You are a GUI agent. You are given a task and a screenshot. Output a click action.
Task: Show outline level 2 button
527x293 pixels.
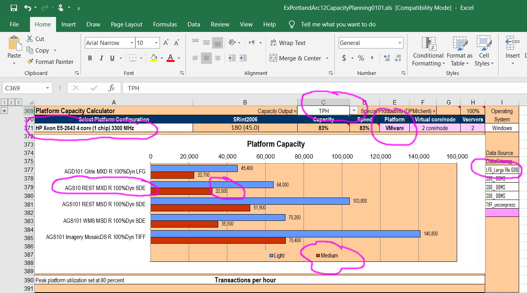(x=11, y=102)
